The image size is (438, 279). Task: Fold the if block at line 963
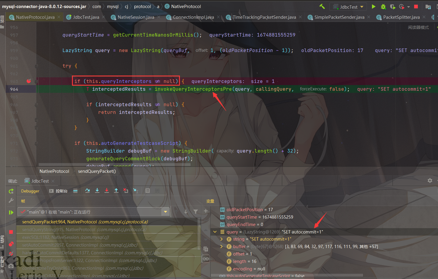tap(36, 81)
